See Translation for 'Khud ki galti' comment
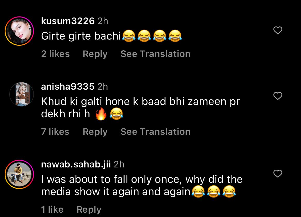Screen dimensions: 301x217 155,132
